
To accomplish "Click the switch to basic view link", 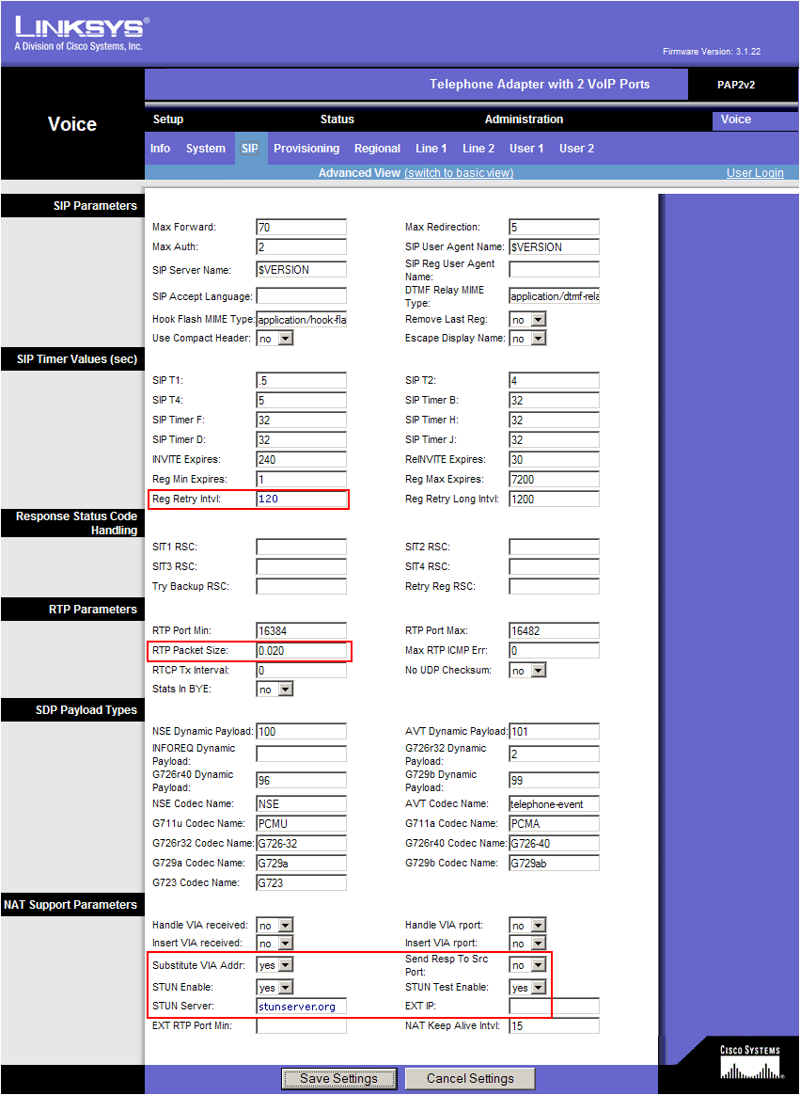I will point(459,172).
